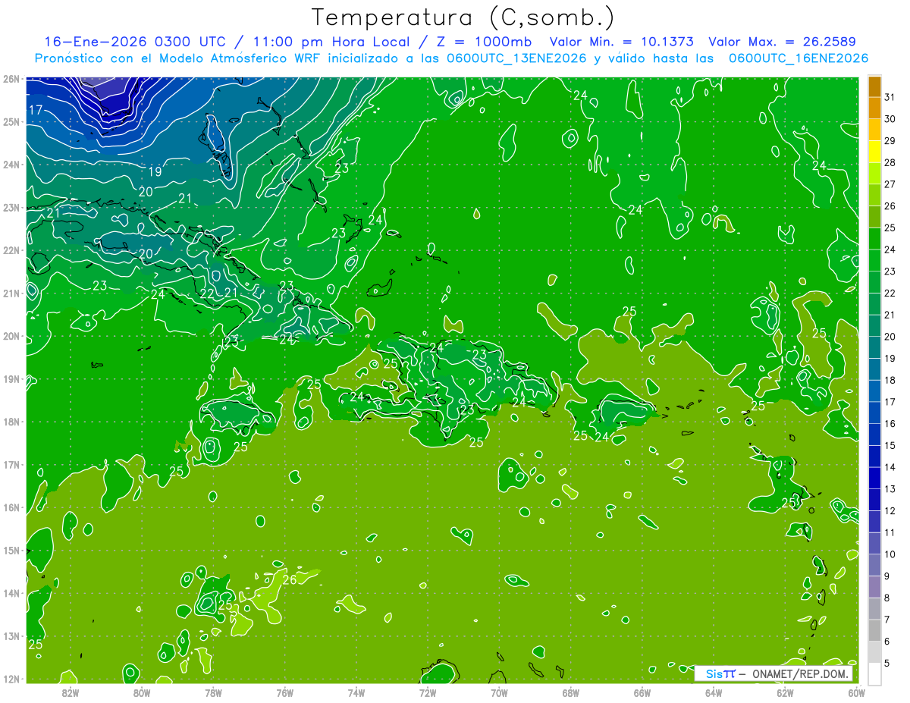Image resolution: width=910 pixels, height=703 pixels.
Task: Click the "Valor Min. = 10.1373" text
Action: (622, 42)
